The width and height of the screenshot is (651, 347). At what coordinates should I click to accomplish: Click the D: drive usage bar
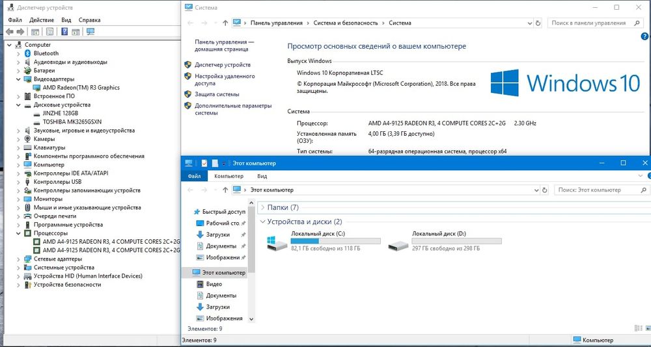point(457,241)
